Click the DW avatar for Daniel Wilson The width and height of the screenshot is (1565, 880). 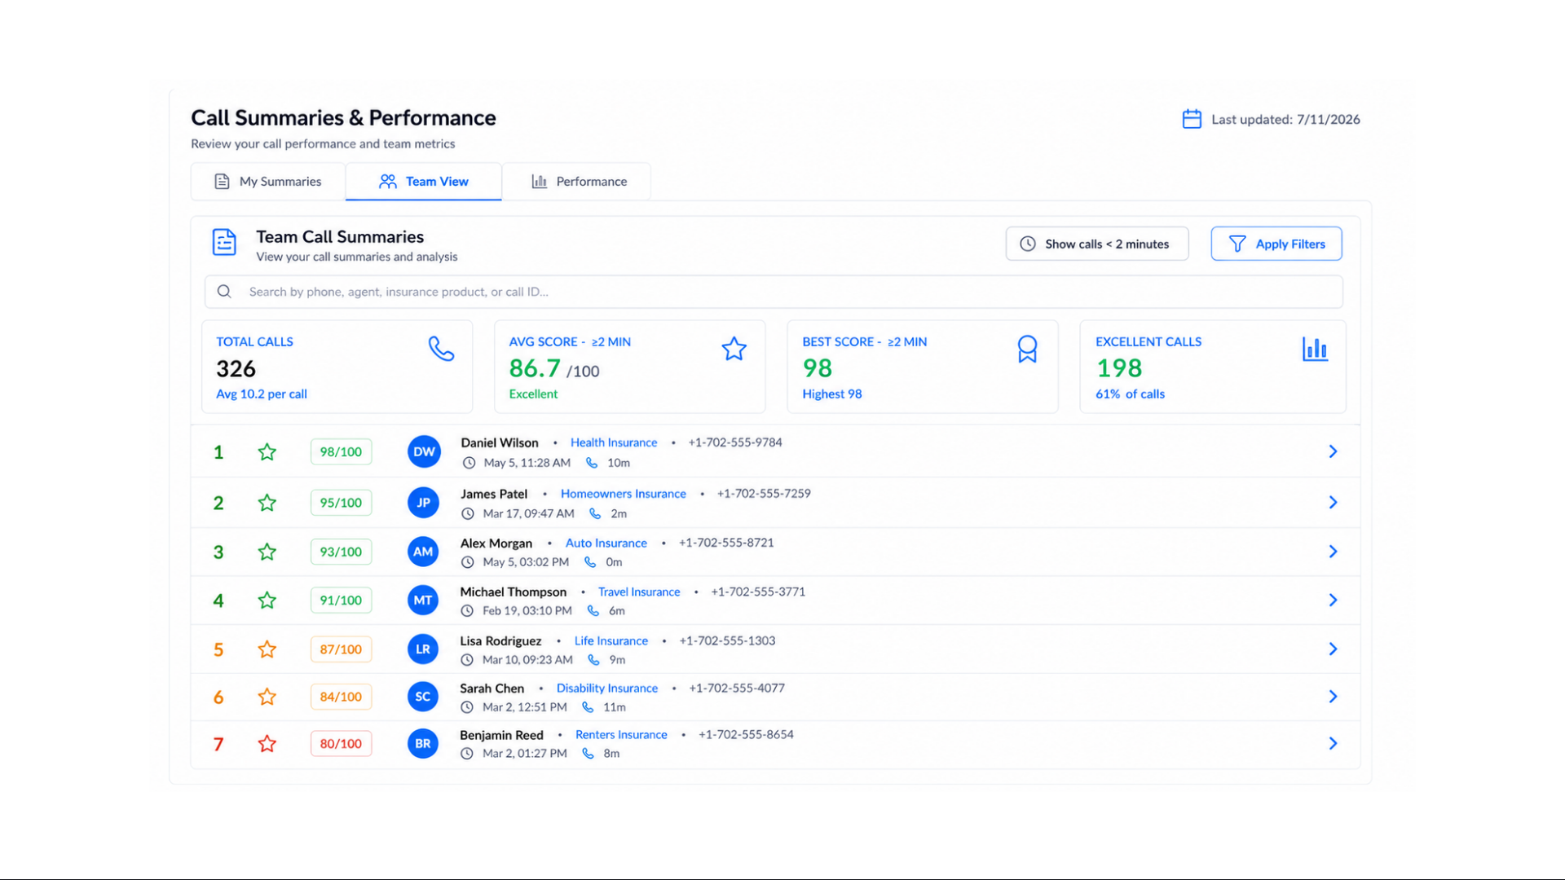pyautogui.click(x=424, y=451)
